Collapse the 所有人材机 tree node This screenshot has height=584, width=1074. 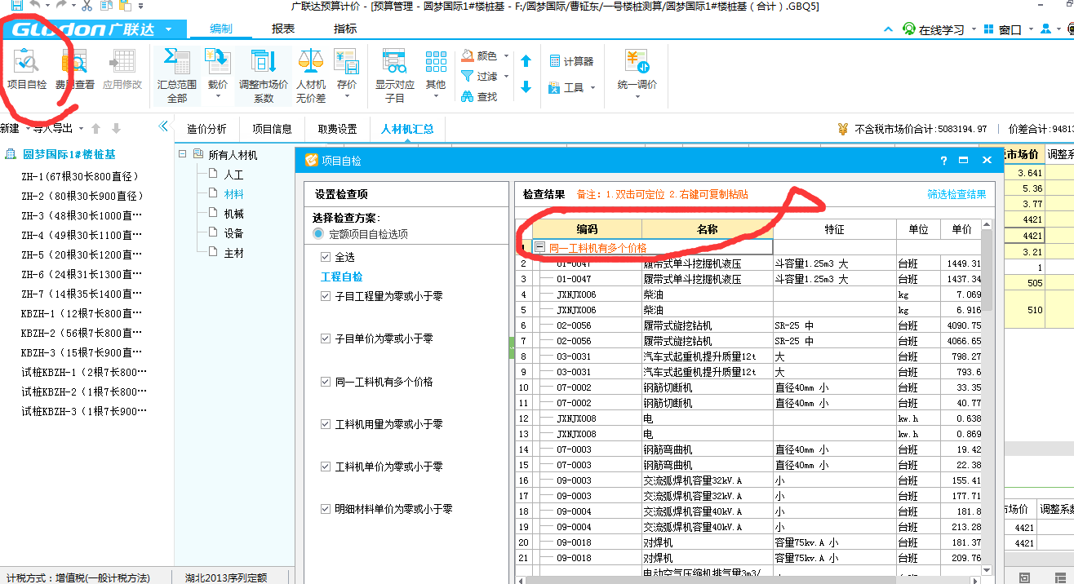(182, 154)
